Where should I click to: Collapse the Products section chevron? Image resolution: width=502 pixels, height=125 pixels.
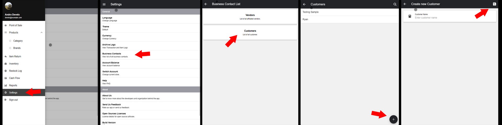click(42, 33)
